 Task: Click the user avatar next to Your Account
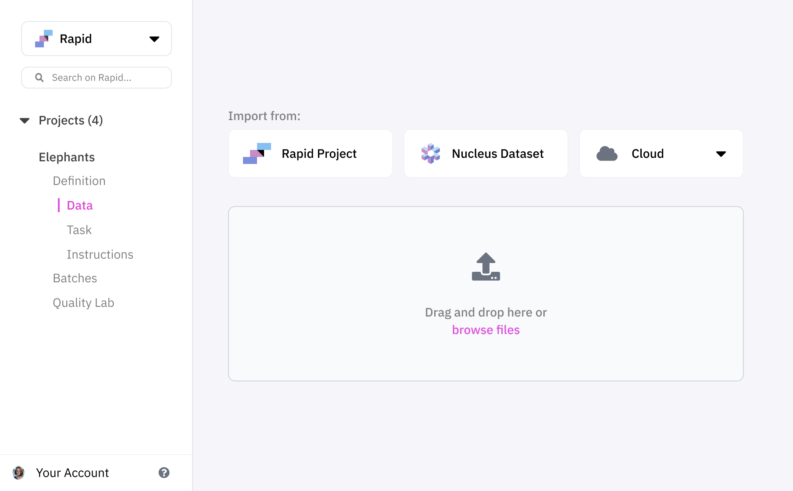coord(18,473)
